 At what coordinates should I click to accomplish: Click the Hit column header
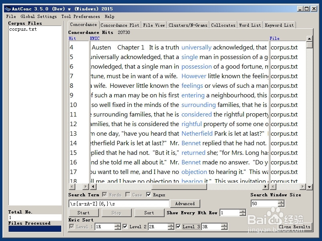click(72, 38)
